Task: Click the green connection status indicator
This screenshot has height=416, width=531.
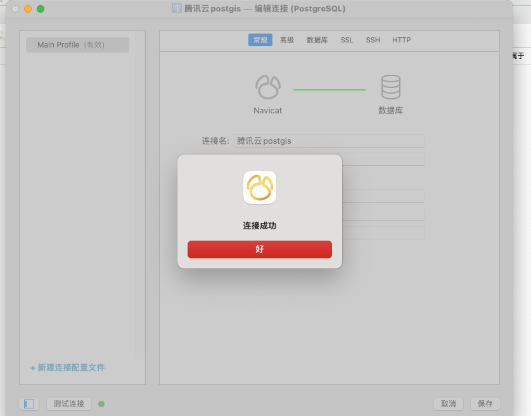Action: [101, 404]
